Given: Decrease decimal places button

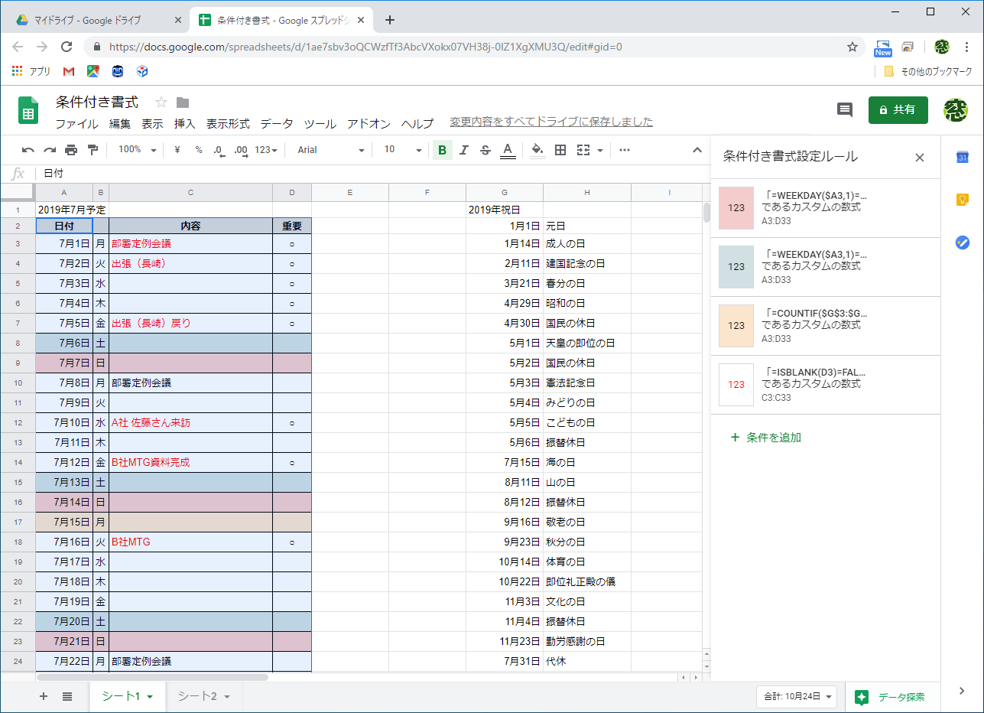Looking at the screenshot, I should coord(219,150).
